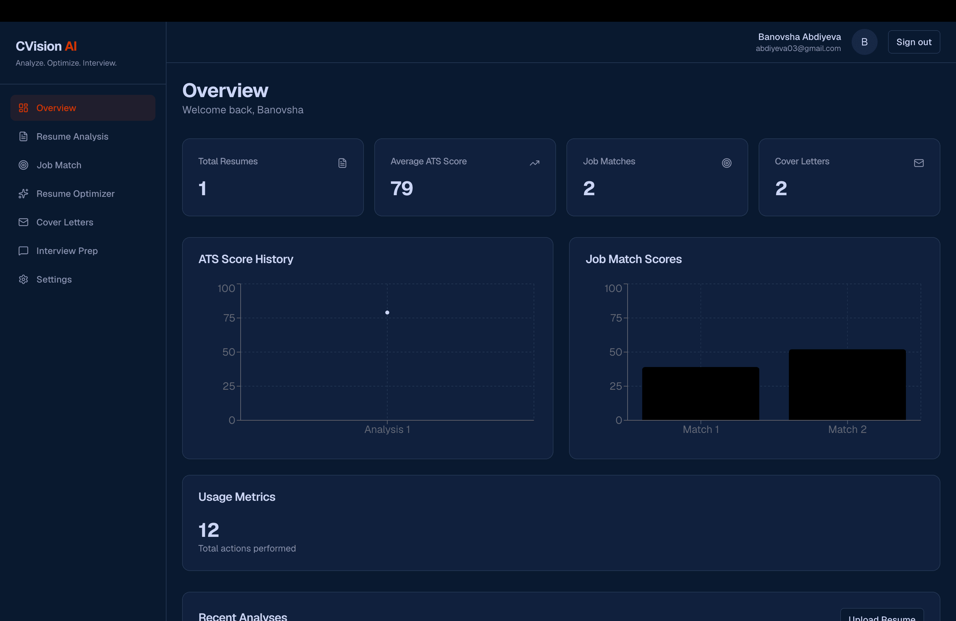Click the CVision AI logo
This screenshot has width=956, height=621.
(x=46, y=46)
